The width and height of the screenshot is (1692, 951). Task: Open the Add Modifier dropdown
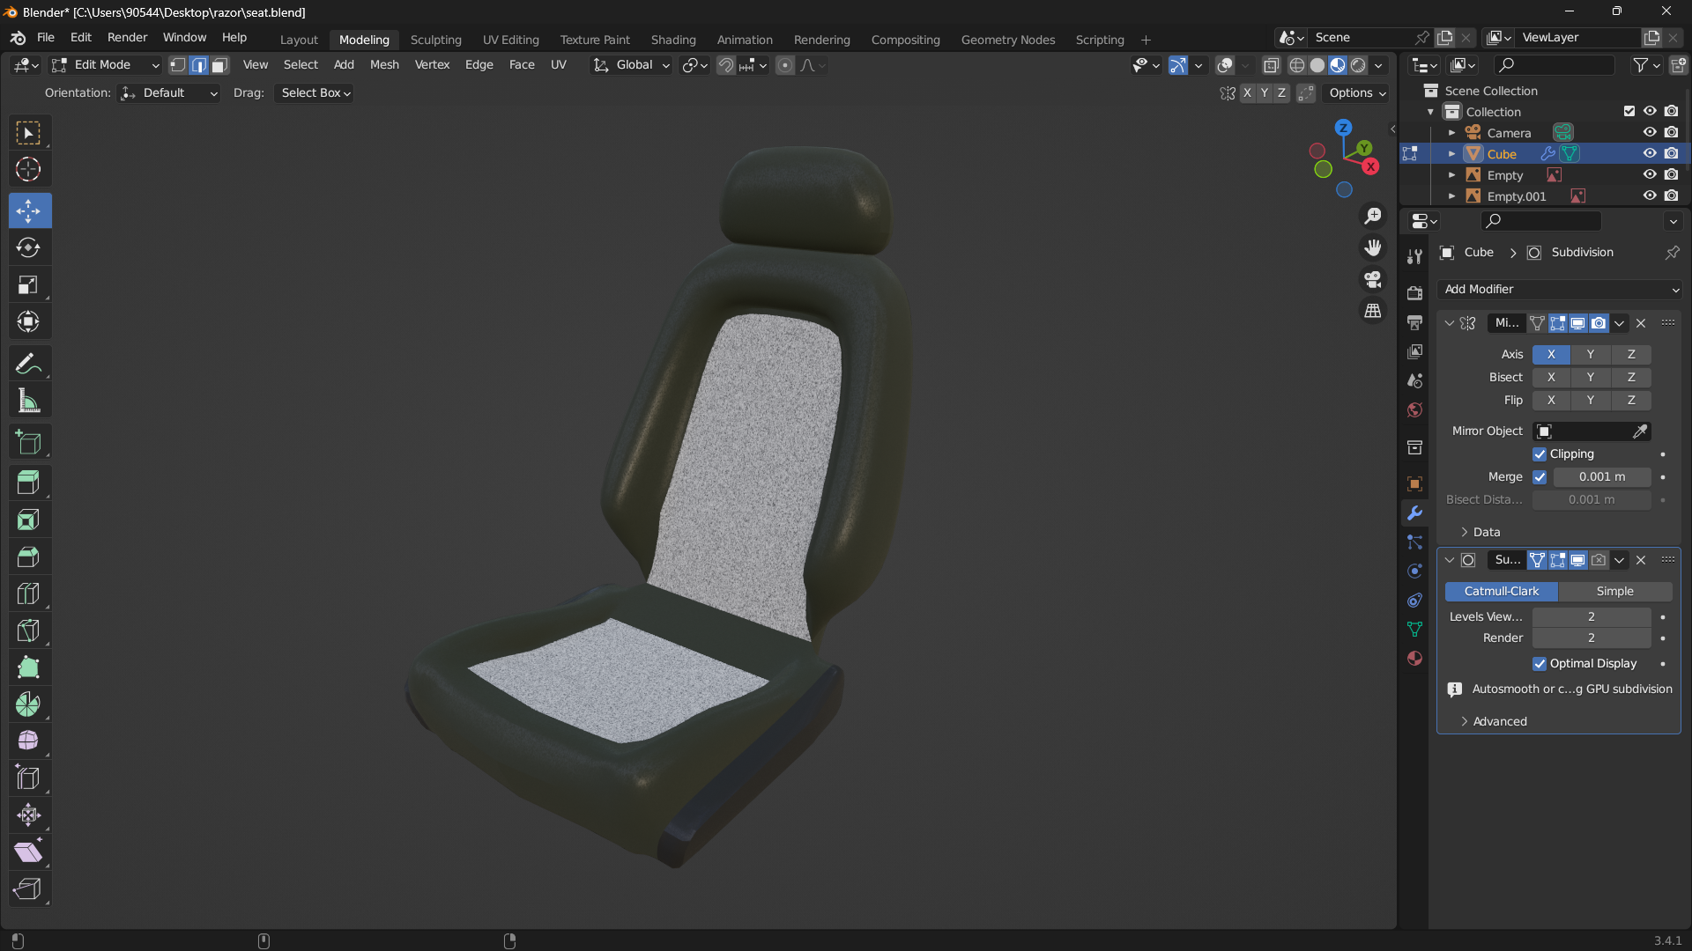pyautogui.click(x=1560, y=290)
